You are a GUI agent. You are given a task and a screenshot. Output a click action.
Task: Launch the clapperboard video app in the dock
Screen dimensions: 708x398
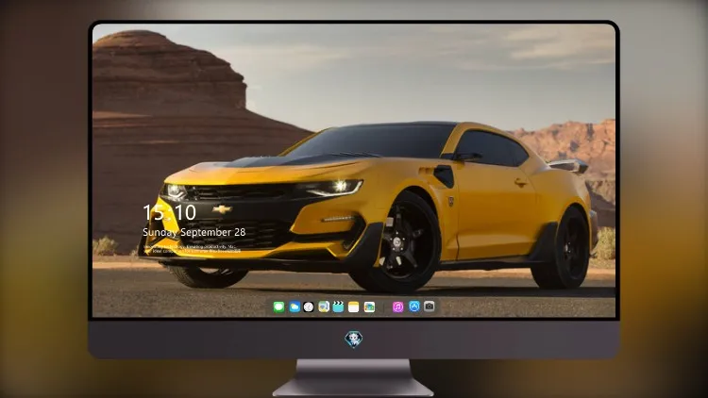(338, 307)
